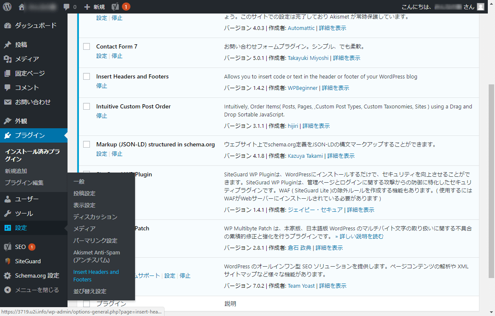Click the SiteGuard shield icon

point(8,261)
